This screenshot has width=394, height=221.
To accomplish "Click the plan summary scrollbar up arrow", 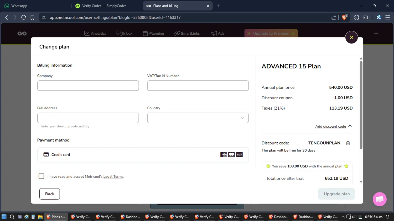I will tap(361, 58).
